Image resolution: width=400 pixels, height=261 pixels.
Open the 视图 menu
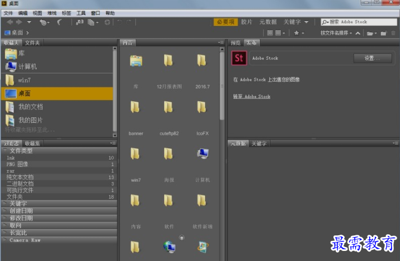(x=37, y=13)
